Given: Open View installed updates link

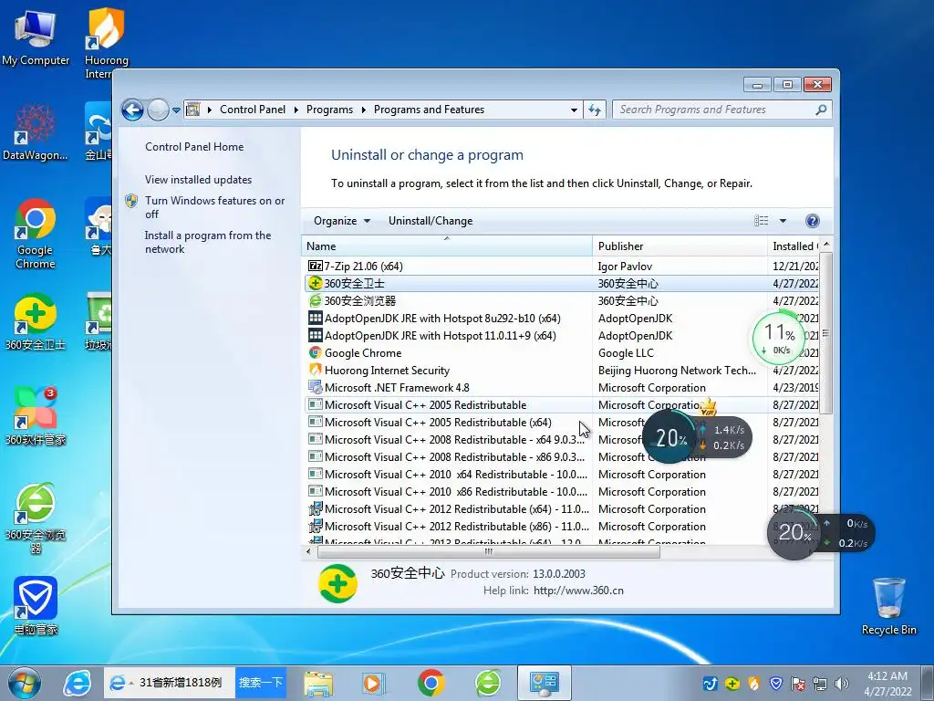Looking at the screenshot, I should coord(198,180).
